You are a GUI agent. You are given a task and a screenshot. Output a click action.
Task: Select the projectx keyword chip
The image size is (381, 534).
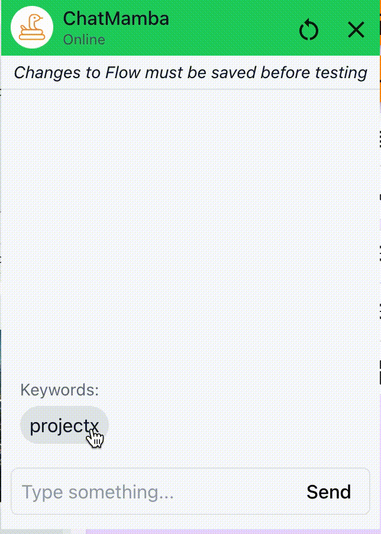coord(64,425)
